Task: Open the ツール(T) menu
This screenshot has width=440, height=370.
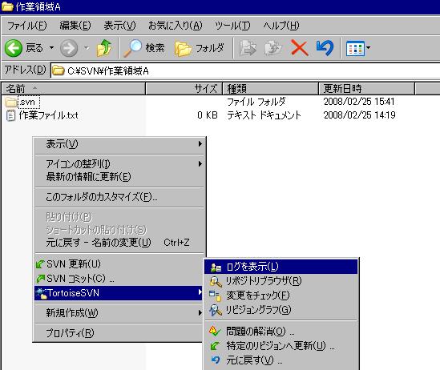Action: click(x=232, y=26)
